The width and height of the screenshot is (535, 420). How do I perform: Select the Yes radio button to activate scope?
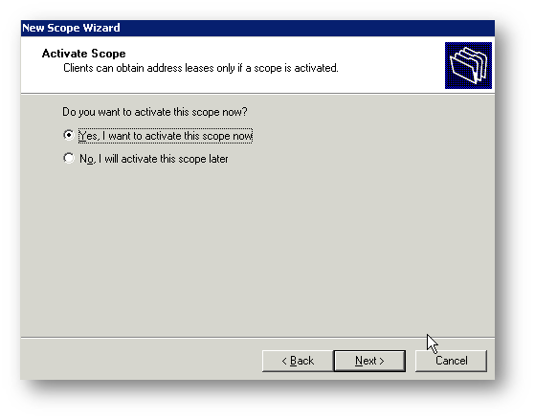click(69, 135)
